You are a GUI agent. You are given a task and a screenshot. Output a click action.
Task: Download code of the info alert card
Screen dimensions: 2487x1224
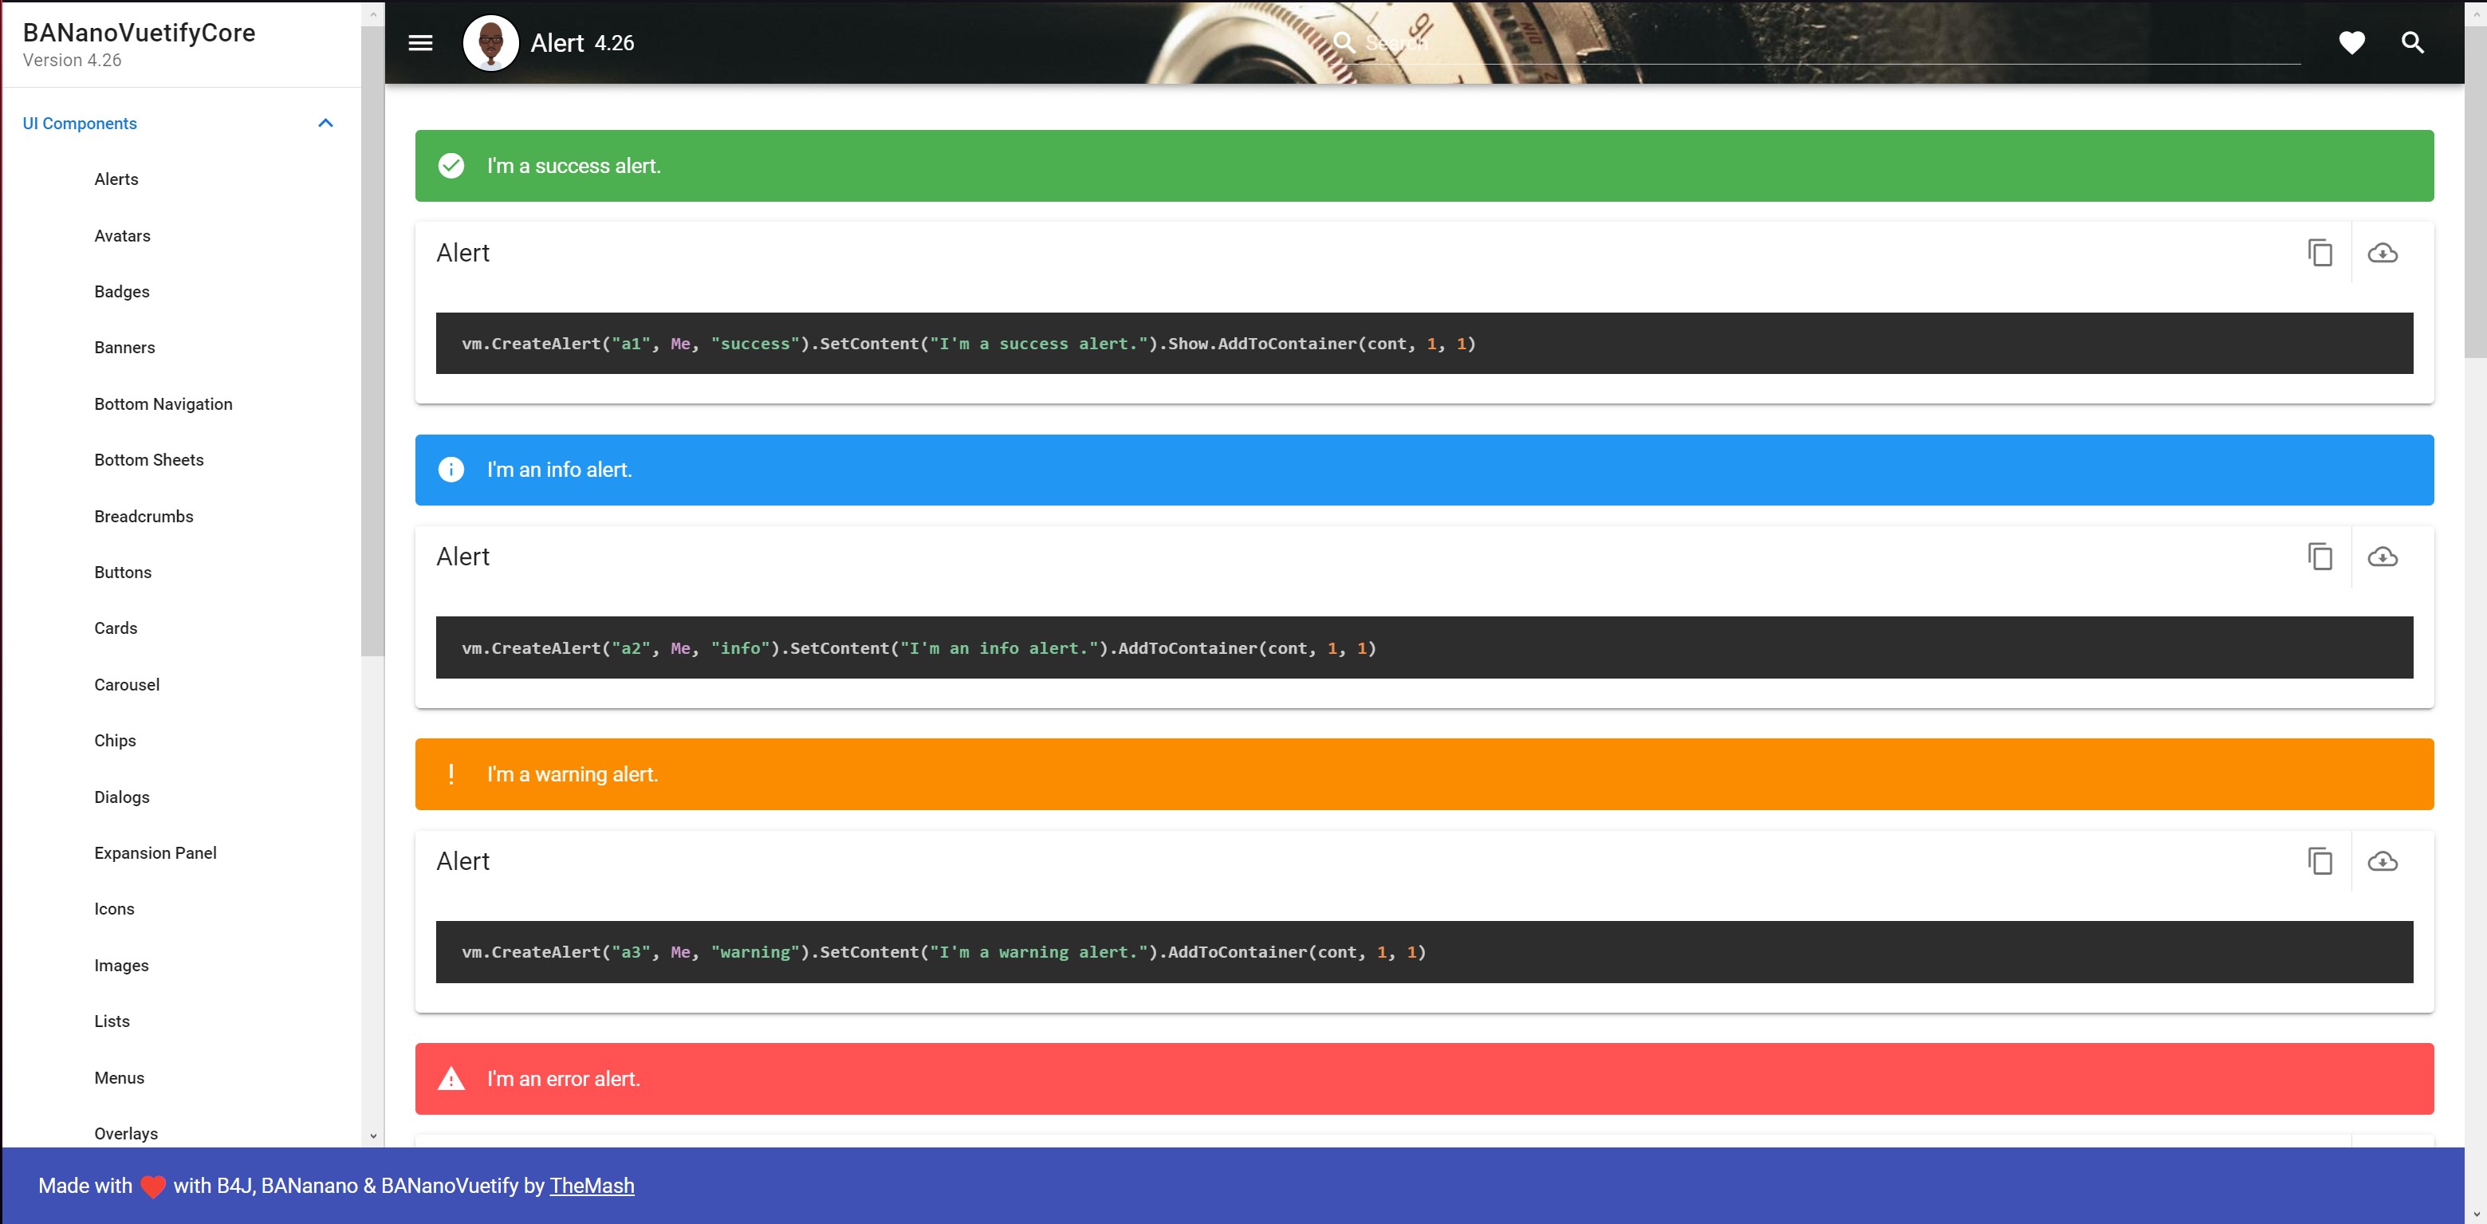pyautogui.click(x=2382, y=557)
